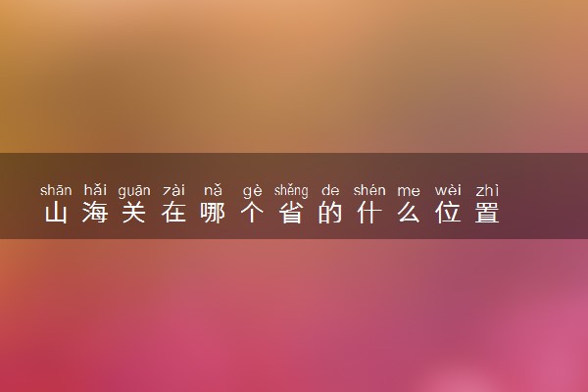Viewport: 588px width, 392px height.
Task: Select the pinyin label shén
Action: click(x=369, y=190)
